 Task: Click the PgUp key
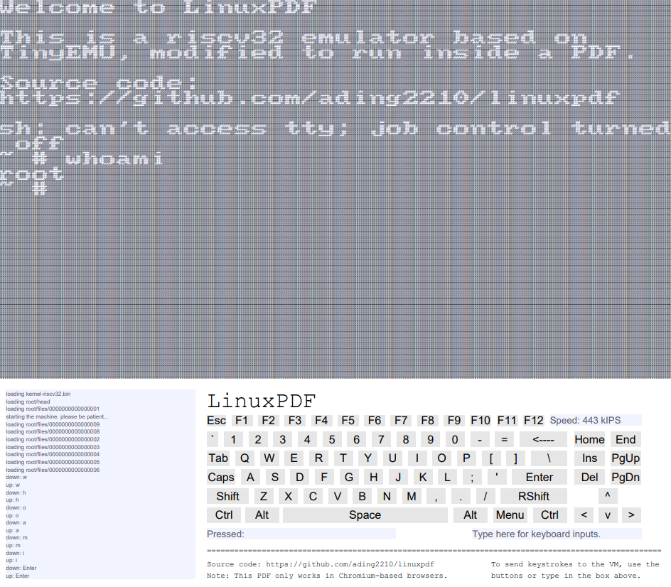coord(626,458)
